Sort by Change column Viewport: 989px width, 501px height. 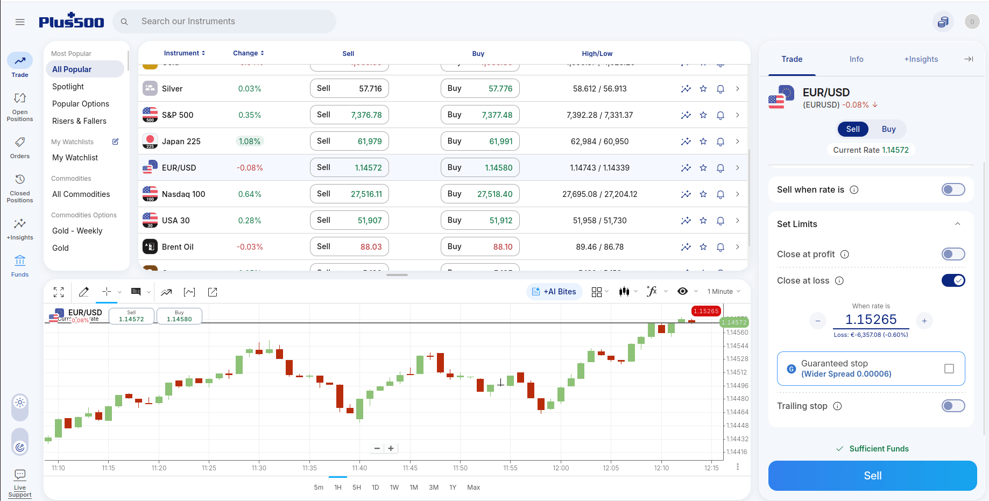(x=248, y=53)
